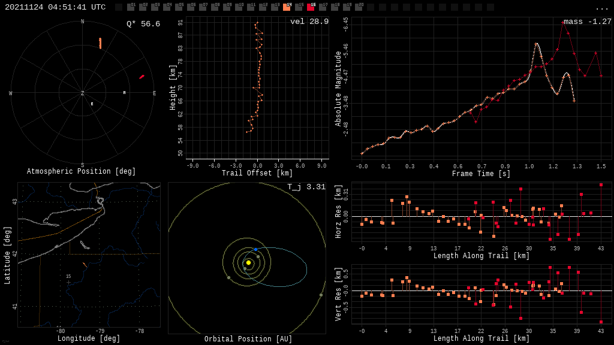This screenshot has width=614, height=345.
Task: Select station indicator 10
Action: pyautogui.click(x=239, y=7)
